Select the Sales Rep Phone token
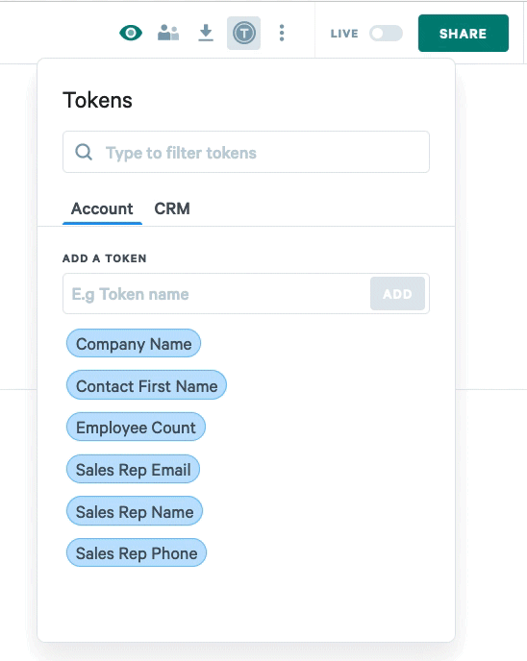Image resolution: width=527 pixels, height=661 pixels. tap(137, 552)
